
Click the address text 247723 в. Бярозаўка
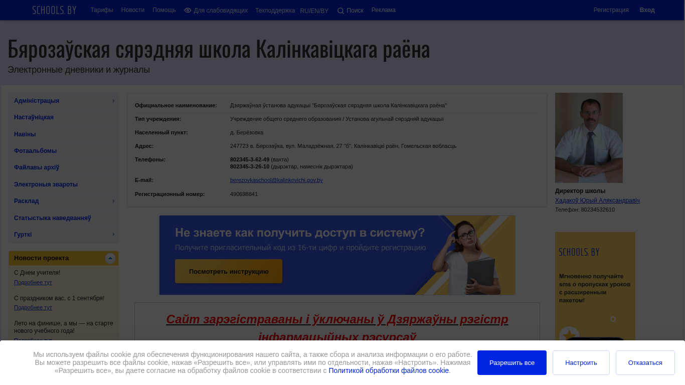[x=343, y=146]
